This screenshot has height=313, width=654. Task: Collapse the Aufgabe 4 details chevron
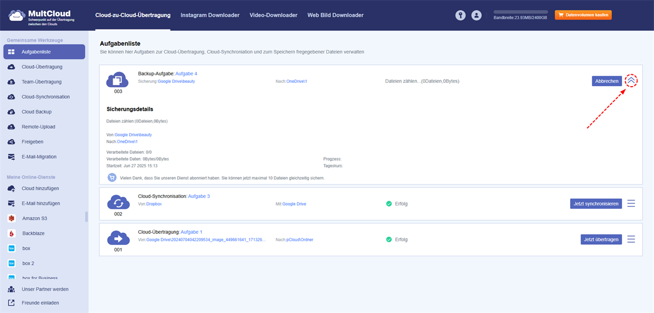click(631, 81)
